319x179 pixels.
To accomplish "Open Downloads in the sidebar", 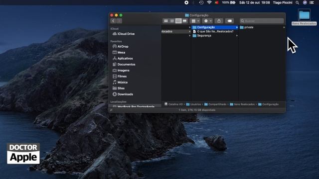I will tap(123, 94).
